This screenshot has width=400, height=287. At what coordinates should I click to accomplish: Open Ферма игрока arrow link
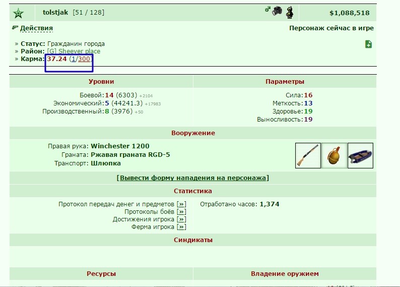click(181, 227)
